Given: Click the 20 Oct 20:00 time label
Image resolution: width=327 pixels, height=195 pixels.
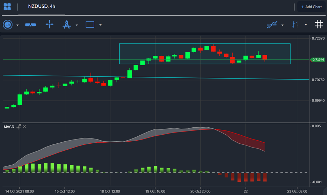Looking at the screenshot, I should [201, 191].
